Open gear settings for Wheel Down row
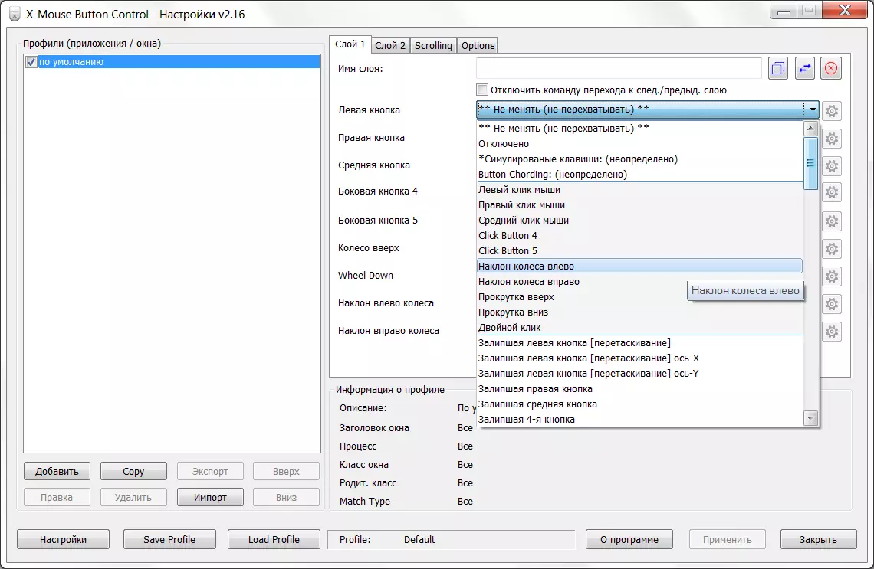 pos(832,276)
